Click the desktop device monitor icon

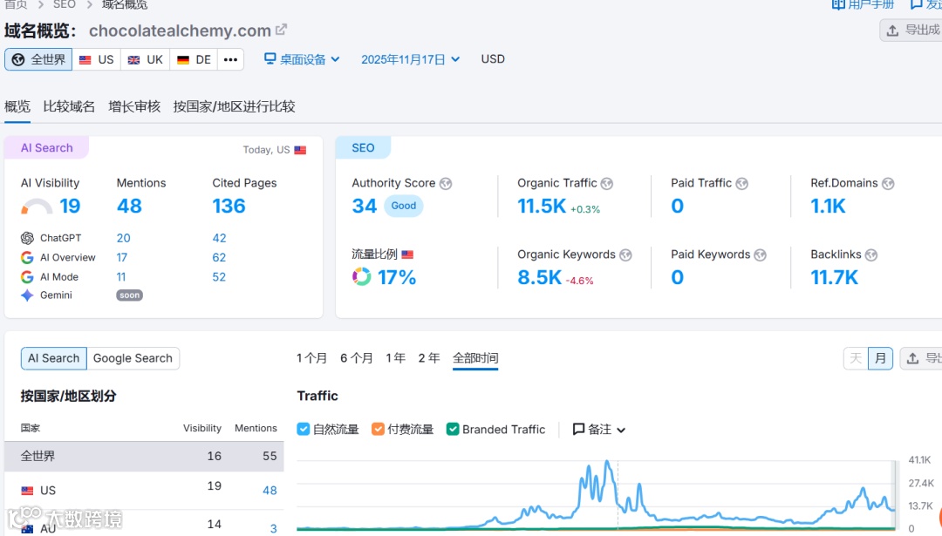pyautogui.click(x=270, y=58)
